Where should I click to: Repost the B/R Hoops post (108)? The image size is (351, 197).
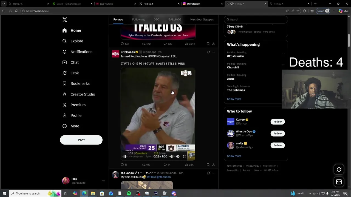click(146, 165)
